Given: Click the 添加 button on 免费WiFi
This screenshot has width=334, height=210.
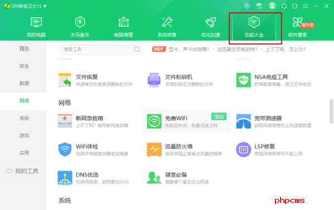Looking at the screenshot, I should tap(219, 117).
